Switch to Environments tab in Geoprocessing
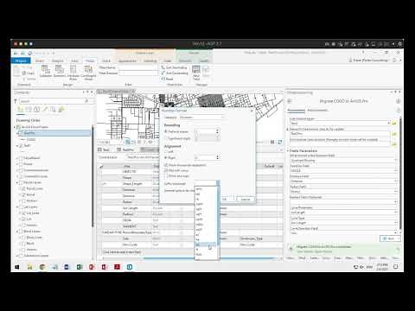Screen dimensions: 415x311 pos(317,110)
